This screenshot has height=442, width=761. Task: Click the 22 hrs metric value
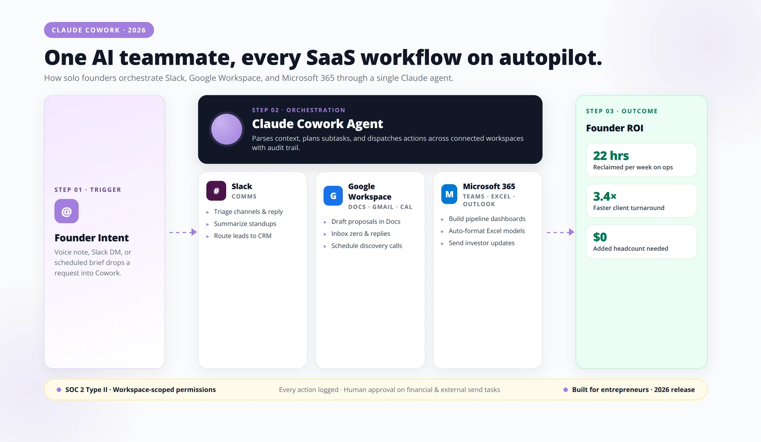[611, 156]
